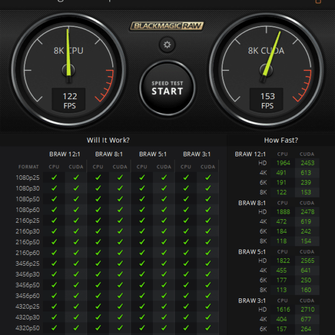Click the 3456p25 BRAW 8:1 CPU checkmark
This screenshot has width=335, height=335.
click(x=98, y=263)
